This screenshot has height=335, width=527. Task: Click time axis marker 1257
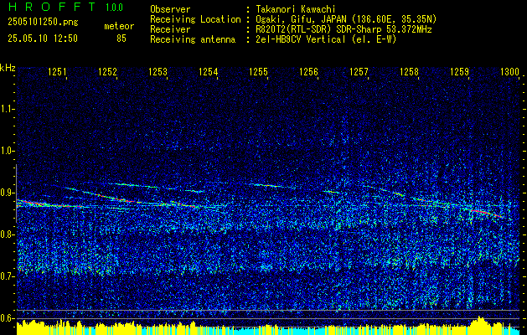coord(359,71)
